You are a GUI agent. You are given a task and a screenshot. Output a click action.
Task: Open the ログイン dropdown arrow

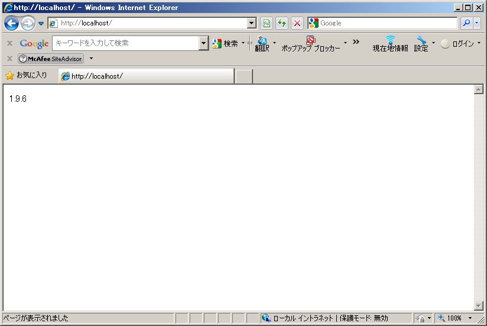479,43
